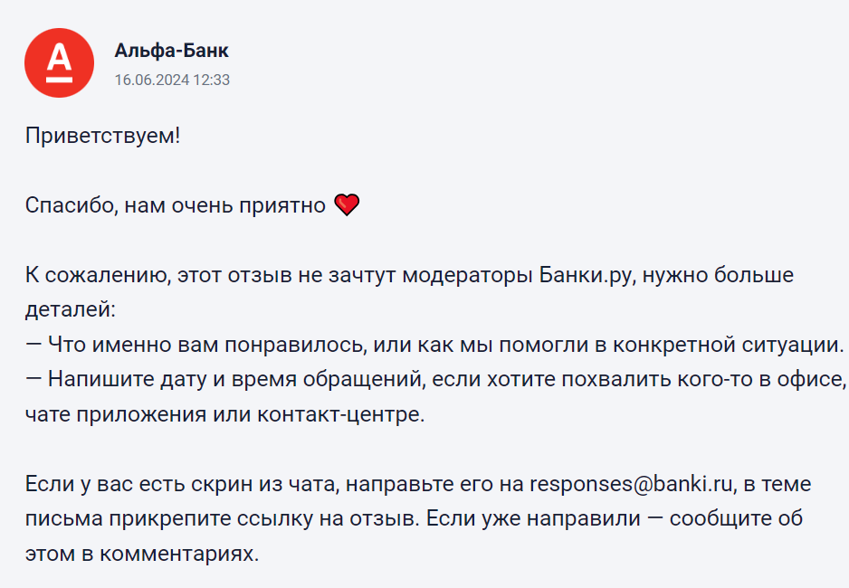Click the timestamp 16.06.2024 12:33
Viewport: 849px width, 588px height.
172,80
